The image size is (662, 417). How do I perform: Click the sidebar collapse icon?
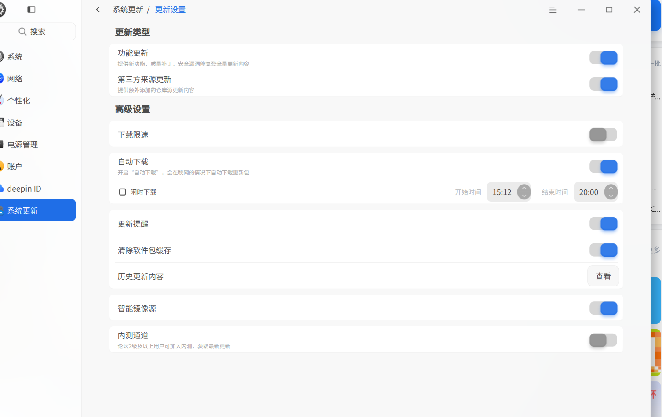point(31,9)
